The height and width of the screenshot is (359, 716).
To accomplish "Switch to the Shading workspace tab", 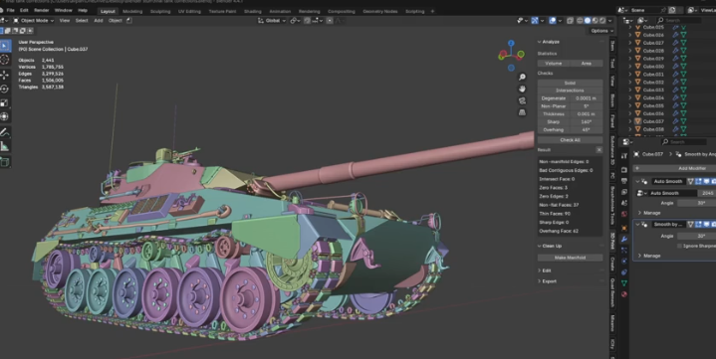I will tap(253, 11).
